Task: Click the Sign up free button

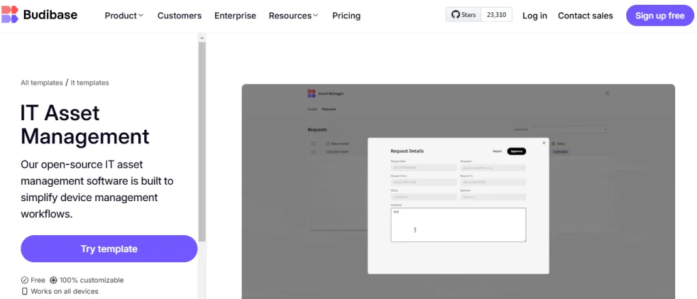Action: 660,16
